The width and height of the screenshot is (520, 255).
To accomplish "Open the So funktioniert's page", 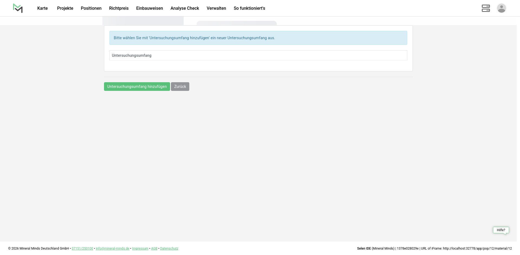I will [x=249, y=8].
